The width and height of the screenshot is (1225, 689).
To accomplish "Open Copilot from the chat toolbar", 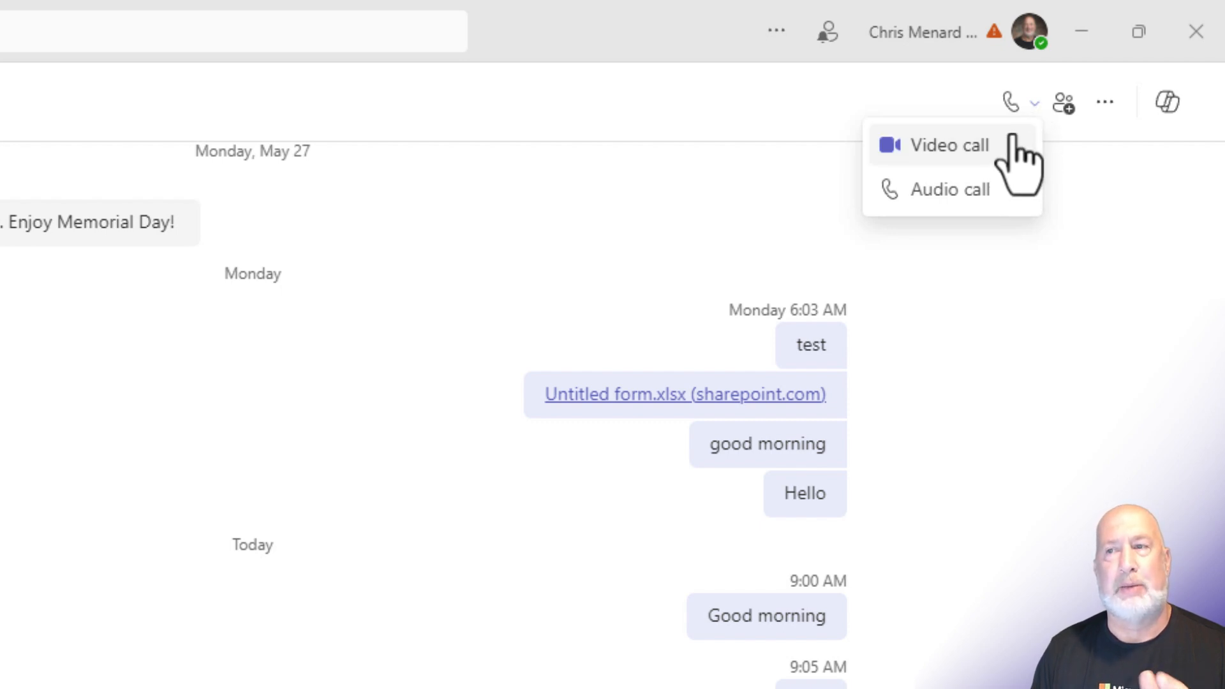I will [x=1168, y=102].
